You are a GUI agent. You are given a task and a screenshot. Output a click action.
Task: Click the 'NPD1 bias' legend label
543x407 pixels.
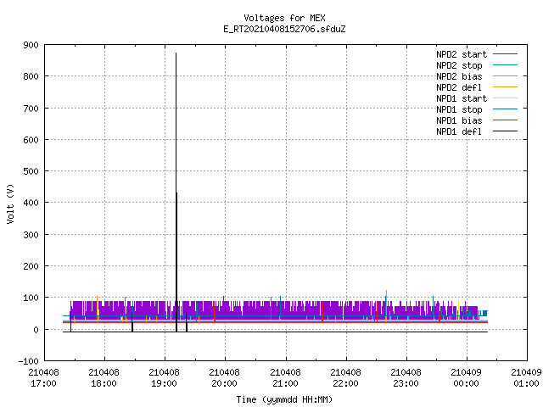coord(459,120)
